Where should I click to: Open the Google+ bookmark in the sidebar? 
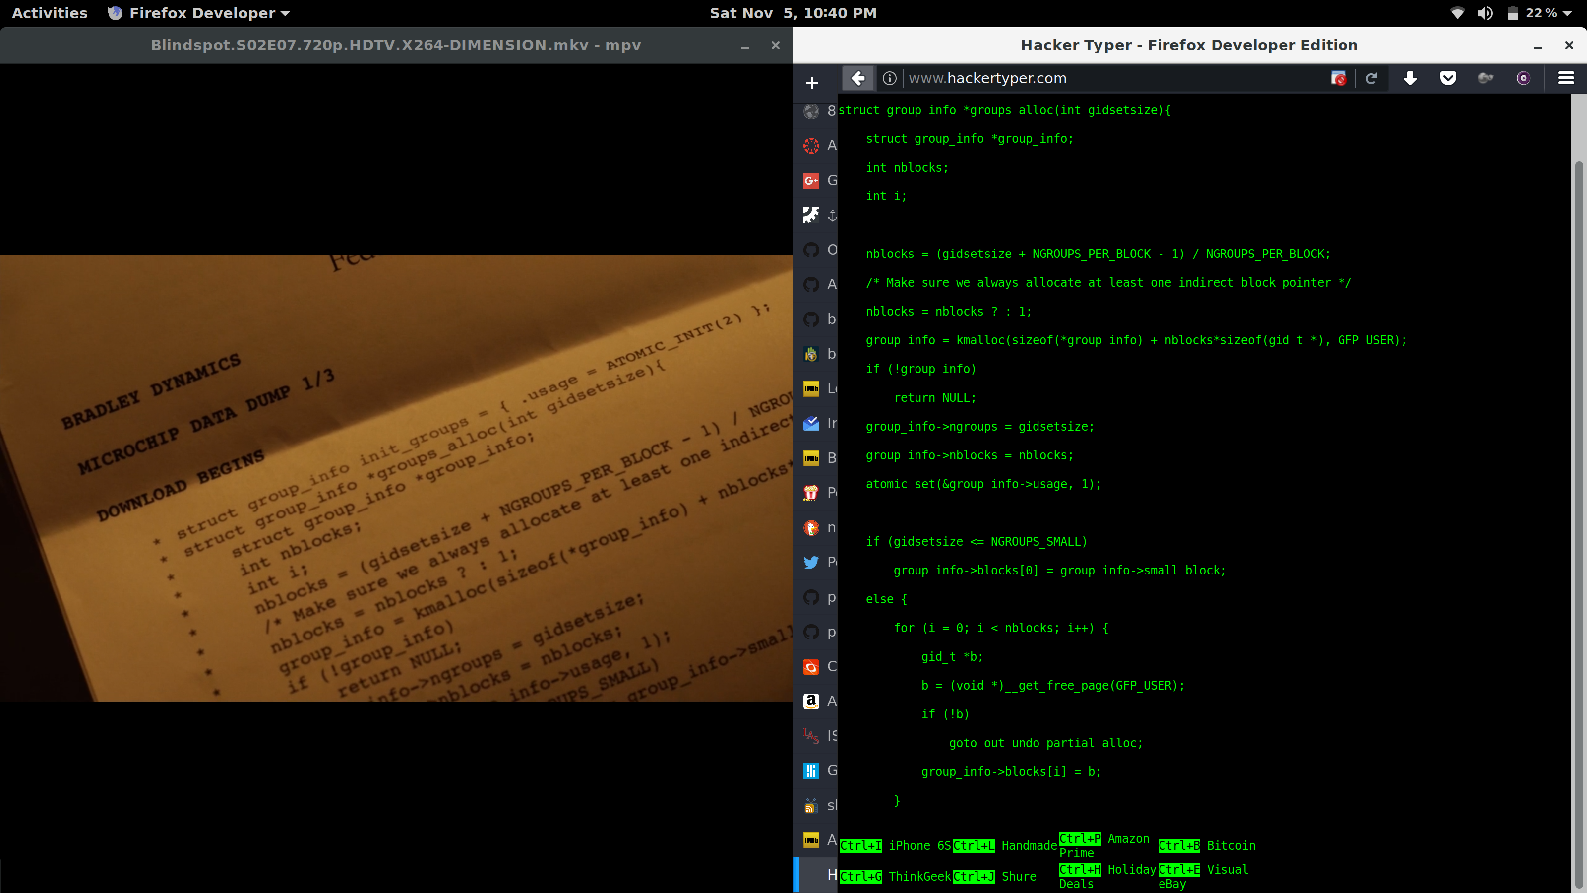811,180
